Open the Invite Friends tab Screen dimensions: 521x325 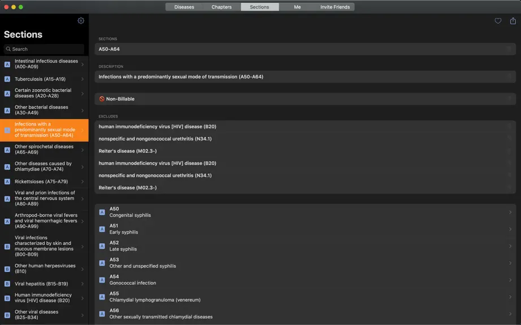coord(335,7)
